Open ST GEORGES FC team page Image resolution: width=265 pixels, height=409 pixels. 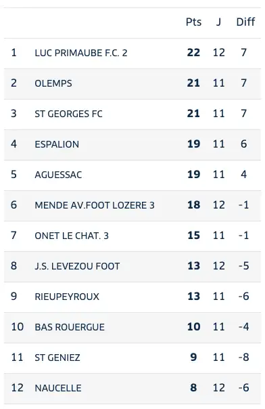click(68, 114)
